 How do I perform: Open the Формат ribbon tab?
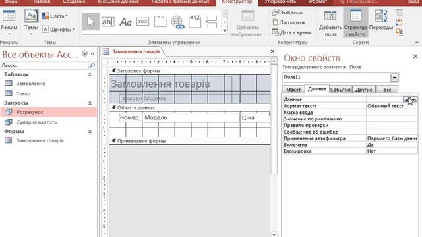pos(318,1)
